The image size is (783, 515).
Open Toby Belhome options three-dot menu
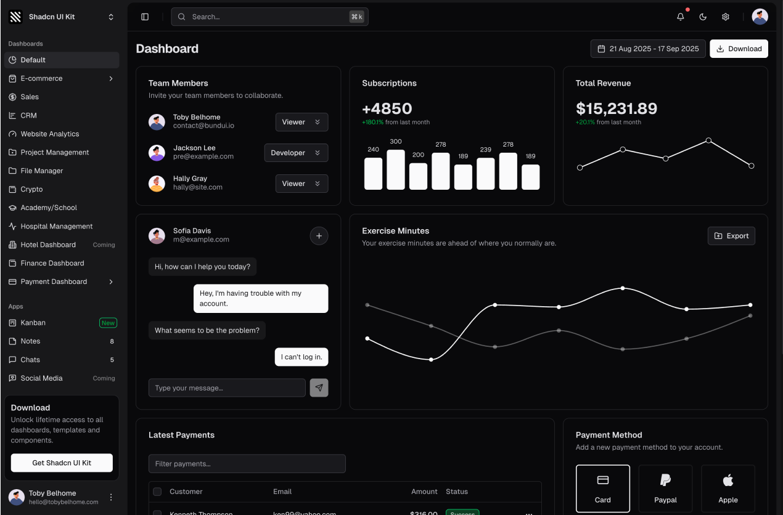pos(111,497)
